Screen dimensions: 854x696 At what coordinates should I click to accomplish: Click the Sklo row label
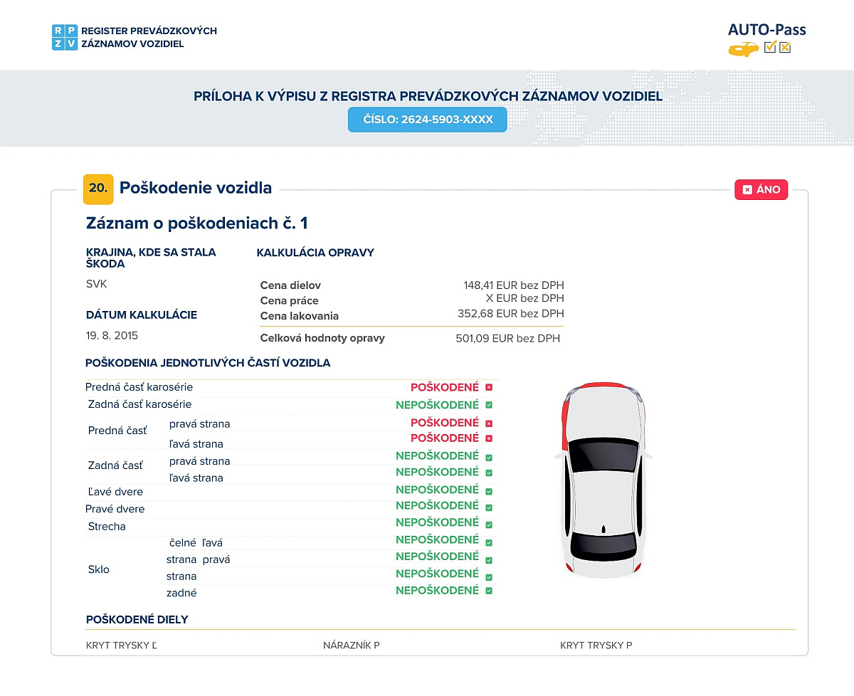pos(99,570)
